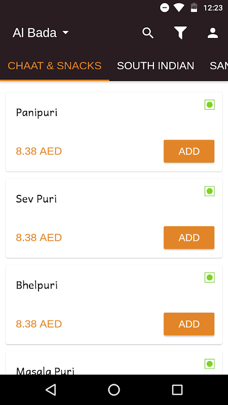Screen dimensions: 228x405
Task: Tap the Wi-Fi status icon
Action: pyautogui.click(x=179, y=8)
